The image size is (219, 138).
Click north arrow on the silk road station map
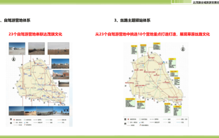coord(183,49)
